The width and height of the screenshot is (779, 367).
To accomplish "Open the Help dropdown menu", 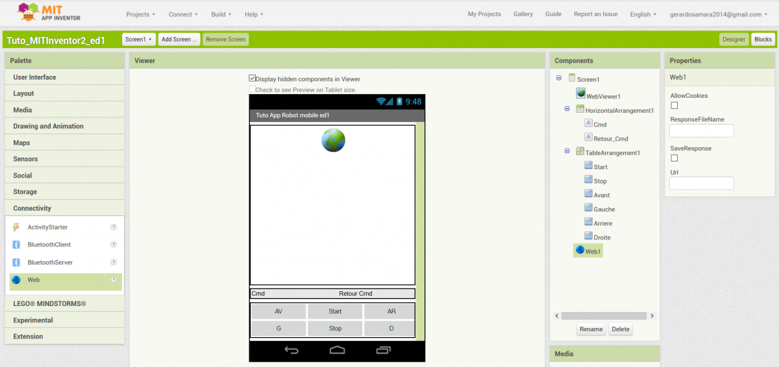I will (x=254, y=14).
